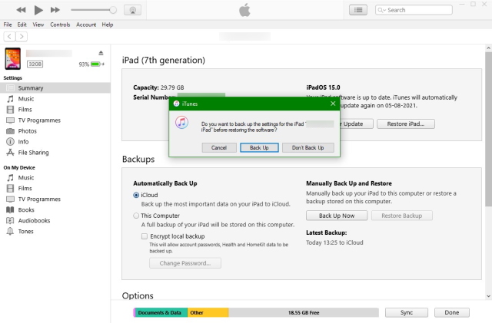
Task: Click the Tones bell icon
Action: [x=10, y=232]
